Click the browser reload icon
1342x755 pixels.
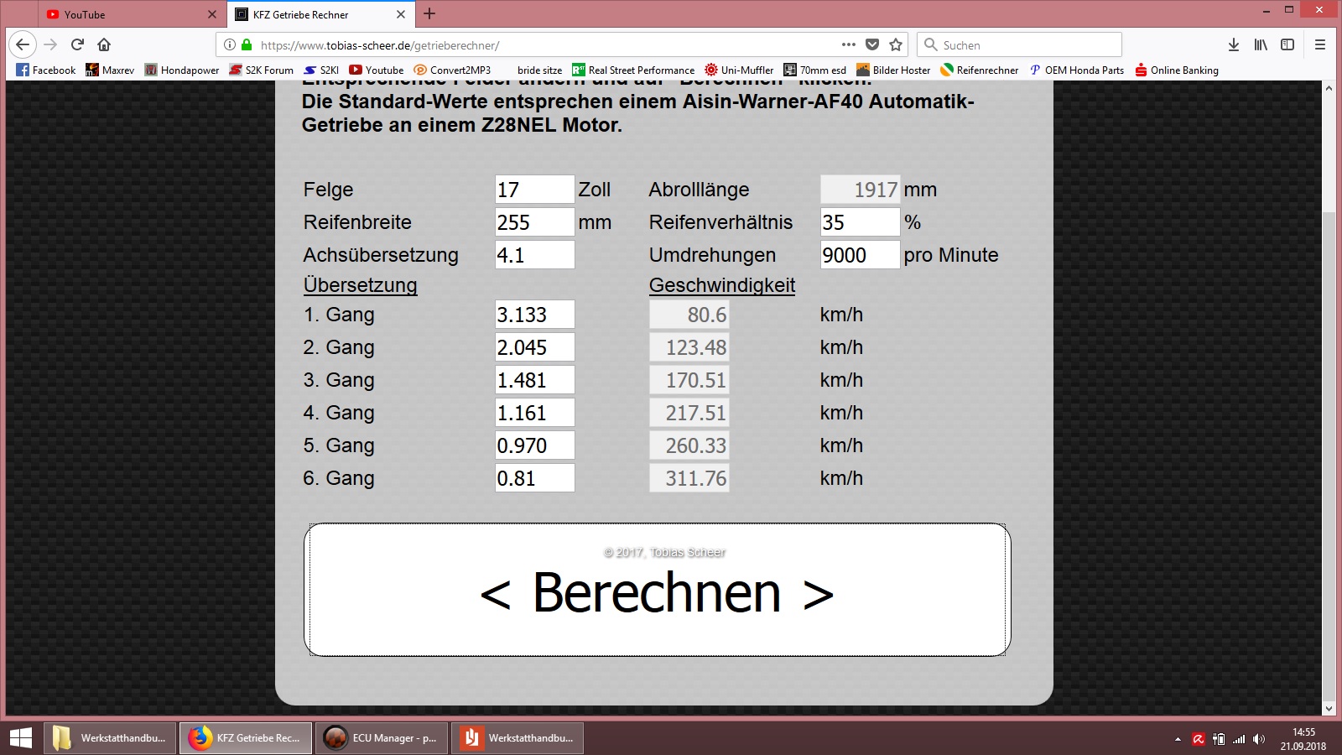pos(77,44)
